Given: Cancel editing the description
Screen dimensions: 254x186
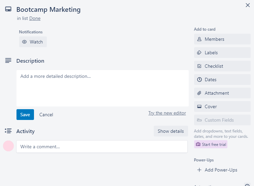Looking at the screenshot, I should pyautogui.click(x=46, y=115).
